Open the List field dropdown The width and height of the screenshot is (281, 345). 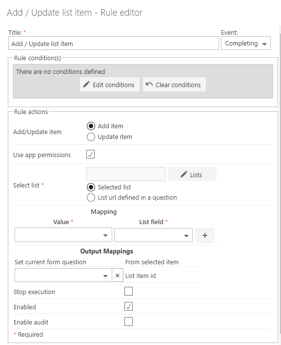pyautogui.click(x=153, y=235)
